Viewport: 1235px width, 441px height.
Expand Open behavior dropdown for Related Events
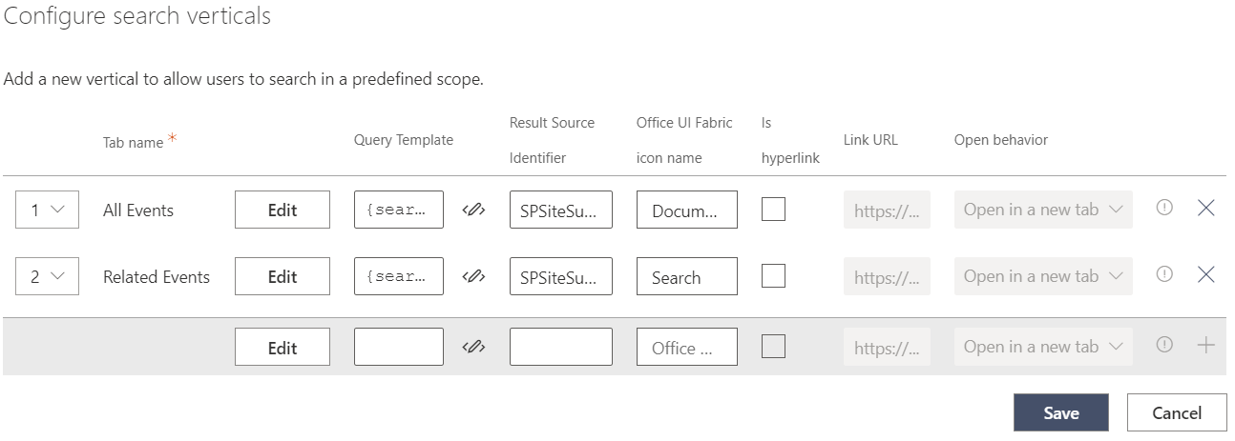1043,276
